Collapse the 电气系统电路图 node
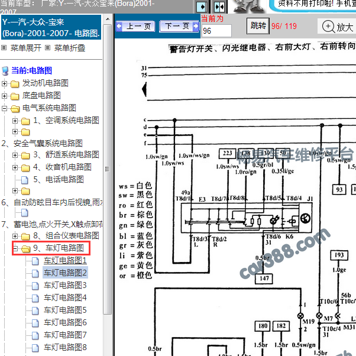Screen dimensions: 356x356 [4, 108]
